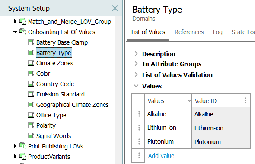Click the Geographical Climate Zones list icon
255x164 pixels.
tap(31, 105)
